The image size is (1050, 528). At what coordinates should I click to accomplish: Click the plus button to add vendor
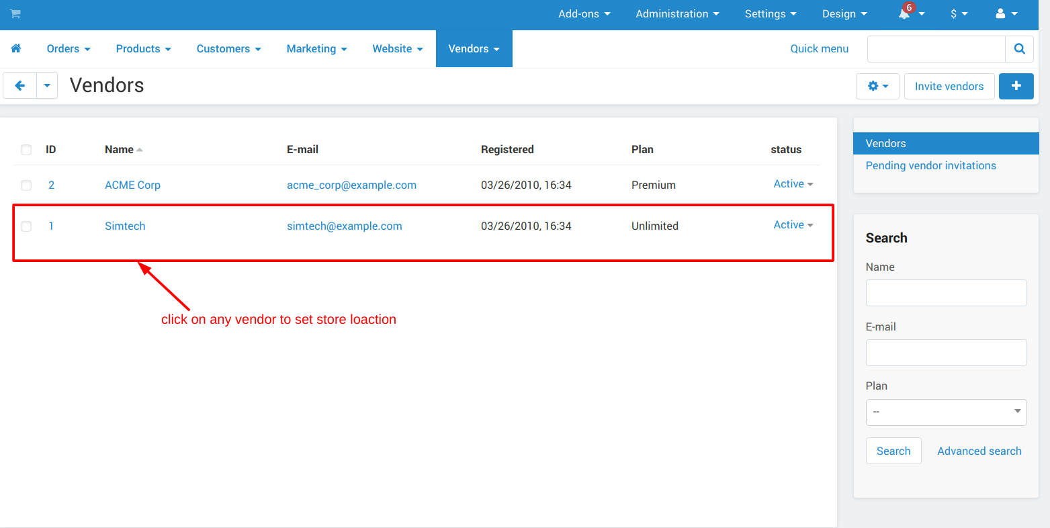pyautogui.click(x=1016, y=86)
